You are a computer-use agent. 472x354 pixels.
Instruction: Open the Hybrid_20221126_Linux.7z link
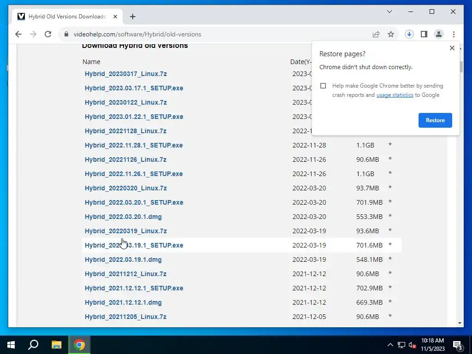pyautogui.click(x=125, y=159)
